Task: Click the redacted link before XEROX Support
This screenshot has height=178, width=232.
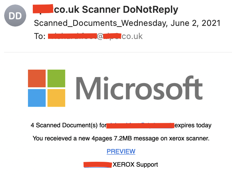Action: click(x=98, y=165)
